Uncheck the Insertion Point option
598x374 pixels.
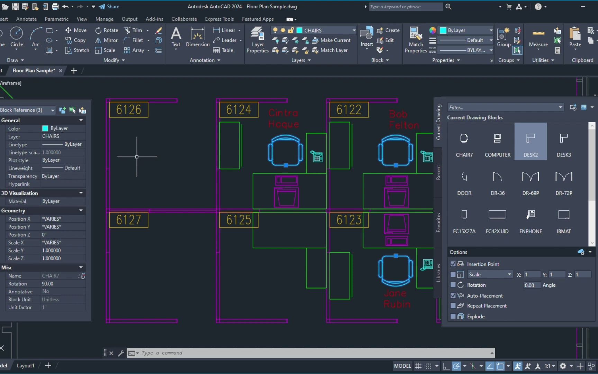(453, 264)
